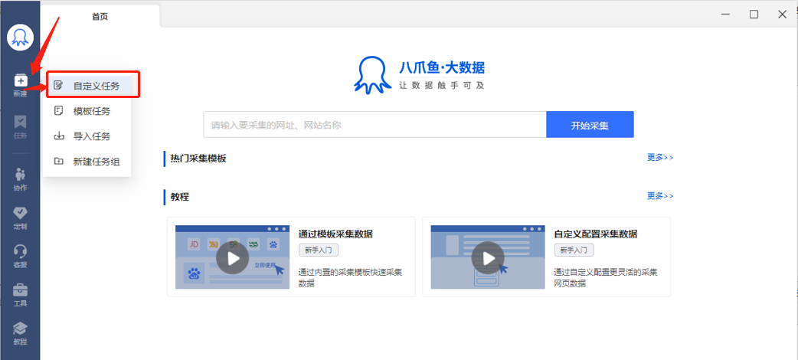This screenshot has height=360, width=798.
Task: Minimize the application window
Action: (x=726, y=15)
